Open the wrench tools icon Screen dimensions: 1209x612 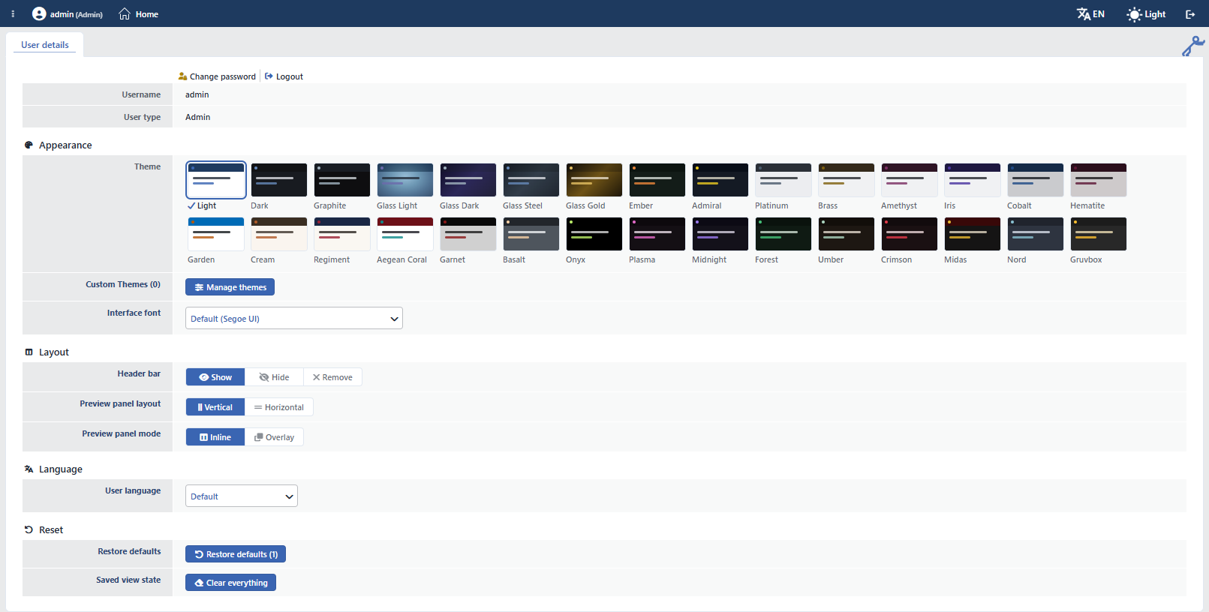click(1192, 46)
